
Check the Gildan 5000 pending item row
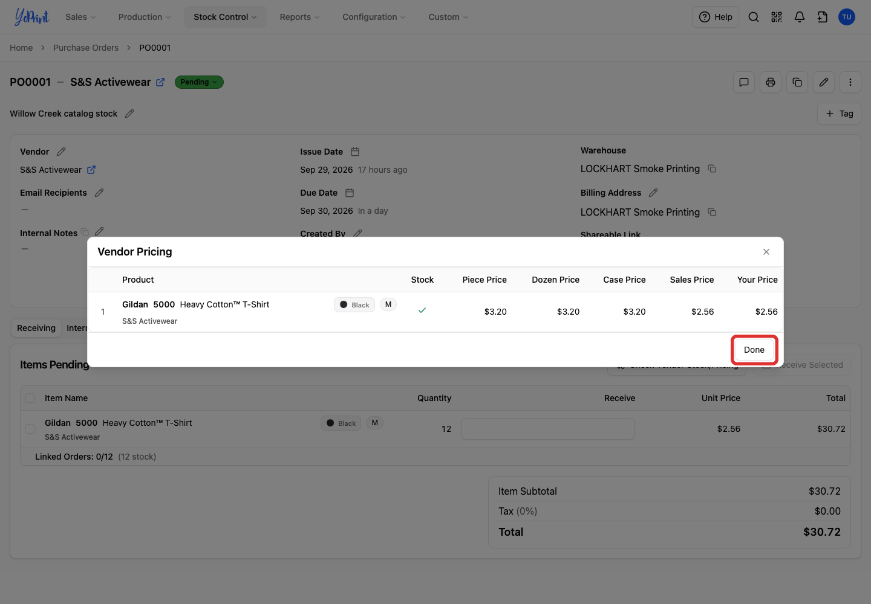point(30,429)
